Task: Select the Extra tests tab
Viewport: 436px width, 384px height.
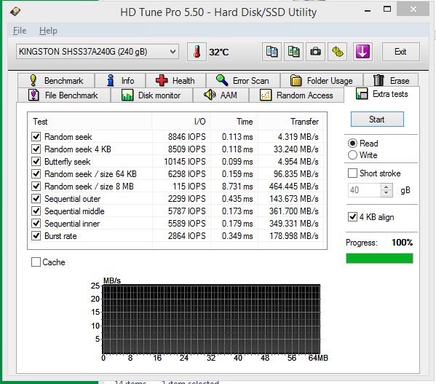Action: 382,94
